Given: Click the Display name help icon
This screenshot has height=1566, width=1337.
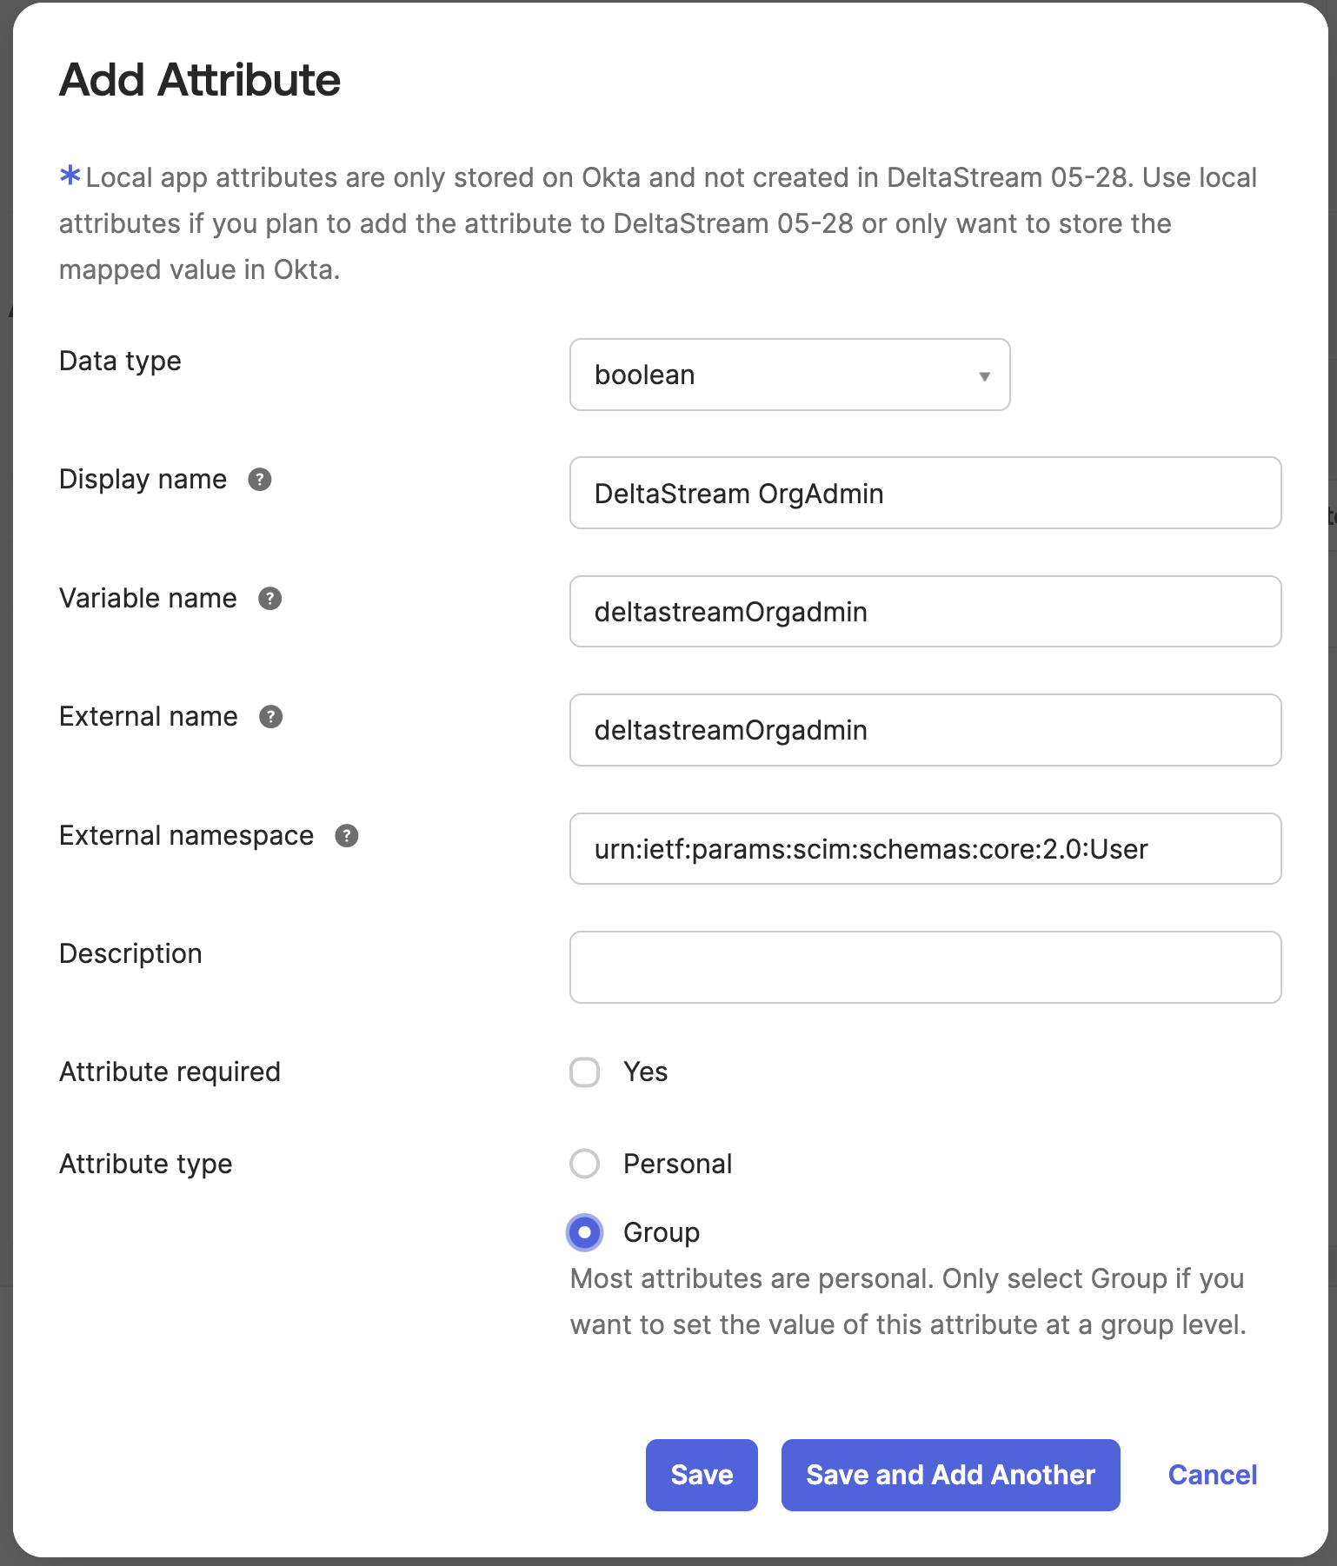Looking at the screenshot, I should (x=260, y=480).
